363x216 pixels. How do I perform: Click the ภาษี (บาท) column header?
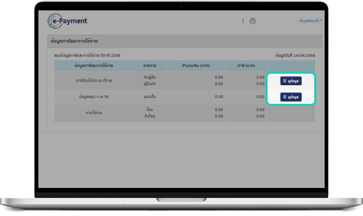click(x=246, y=65)
